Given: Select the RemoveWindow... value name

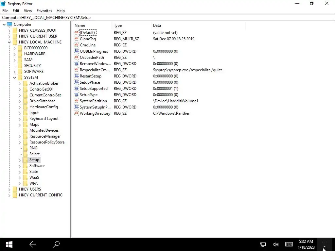Looking at the screenshot, I should (x=96, y=64).
